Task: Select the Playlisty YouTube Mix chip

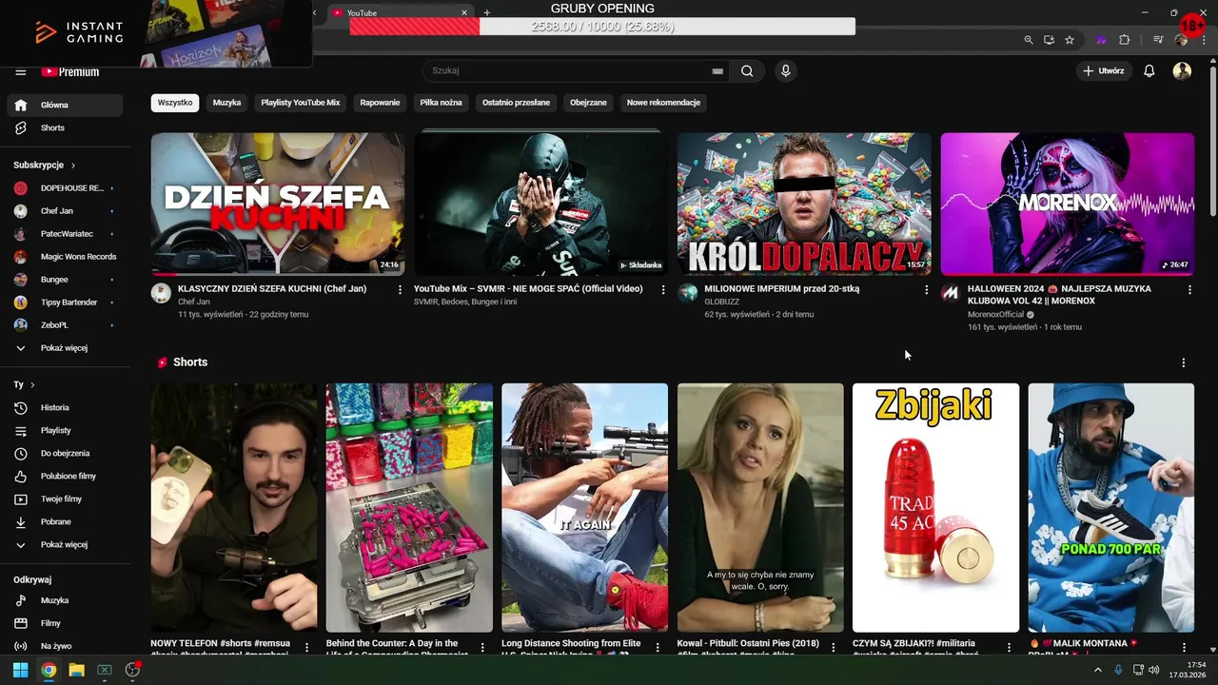Action: [301, 103]
